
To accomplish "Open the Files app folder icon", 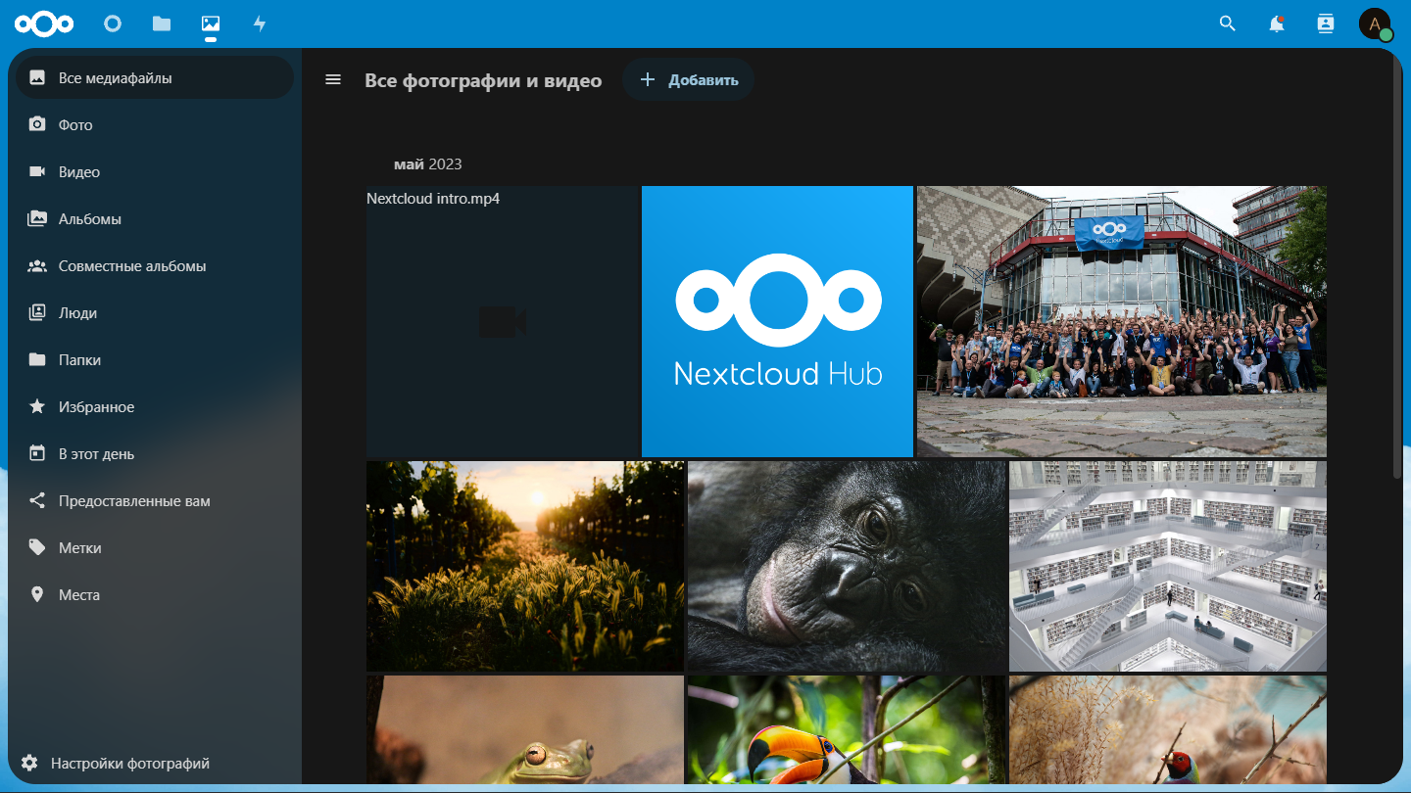I will point(162,23).
